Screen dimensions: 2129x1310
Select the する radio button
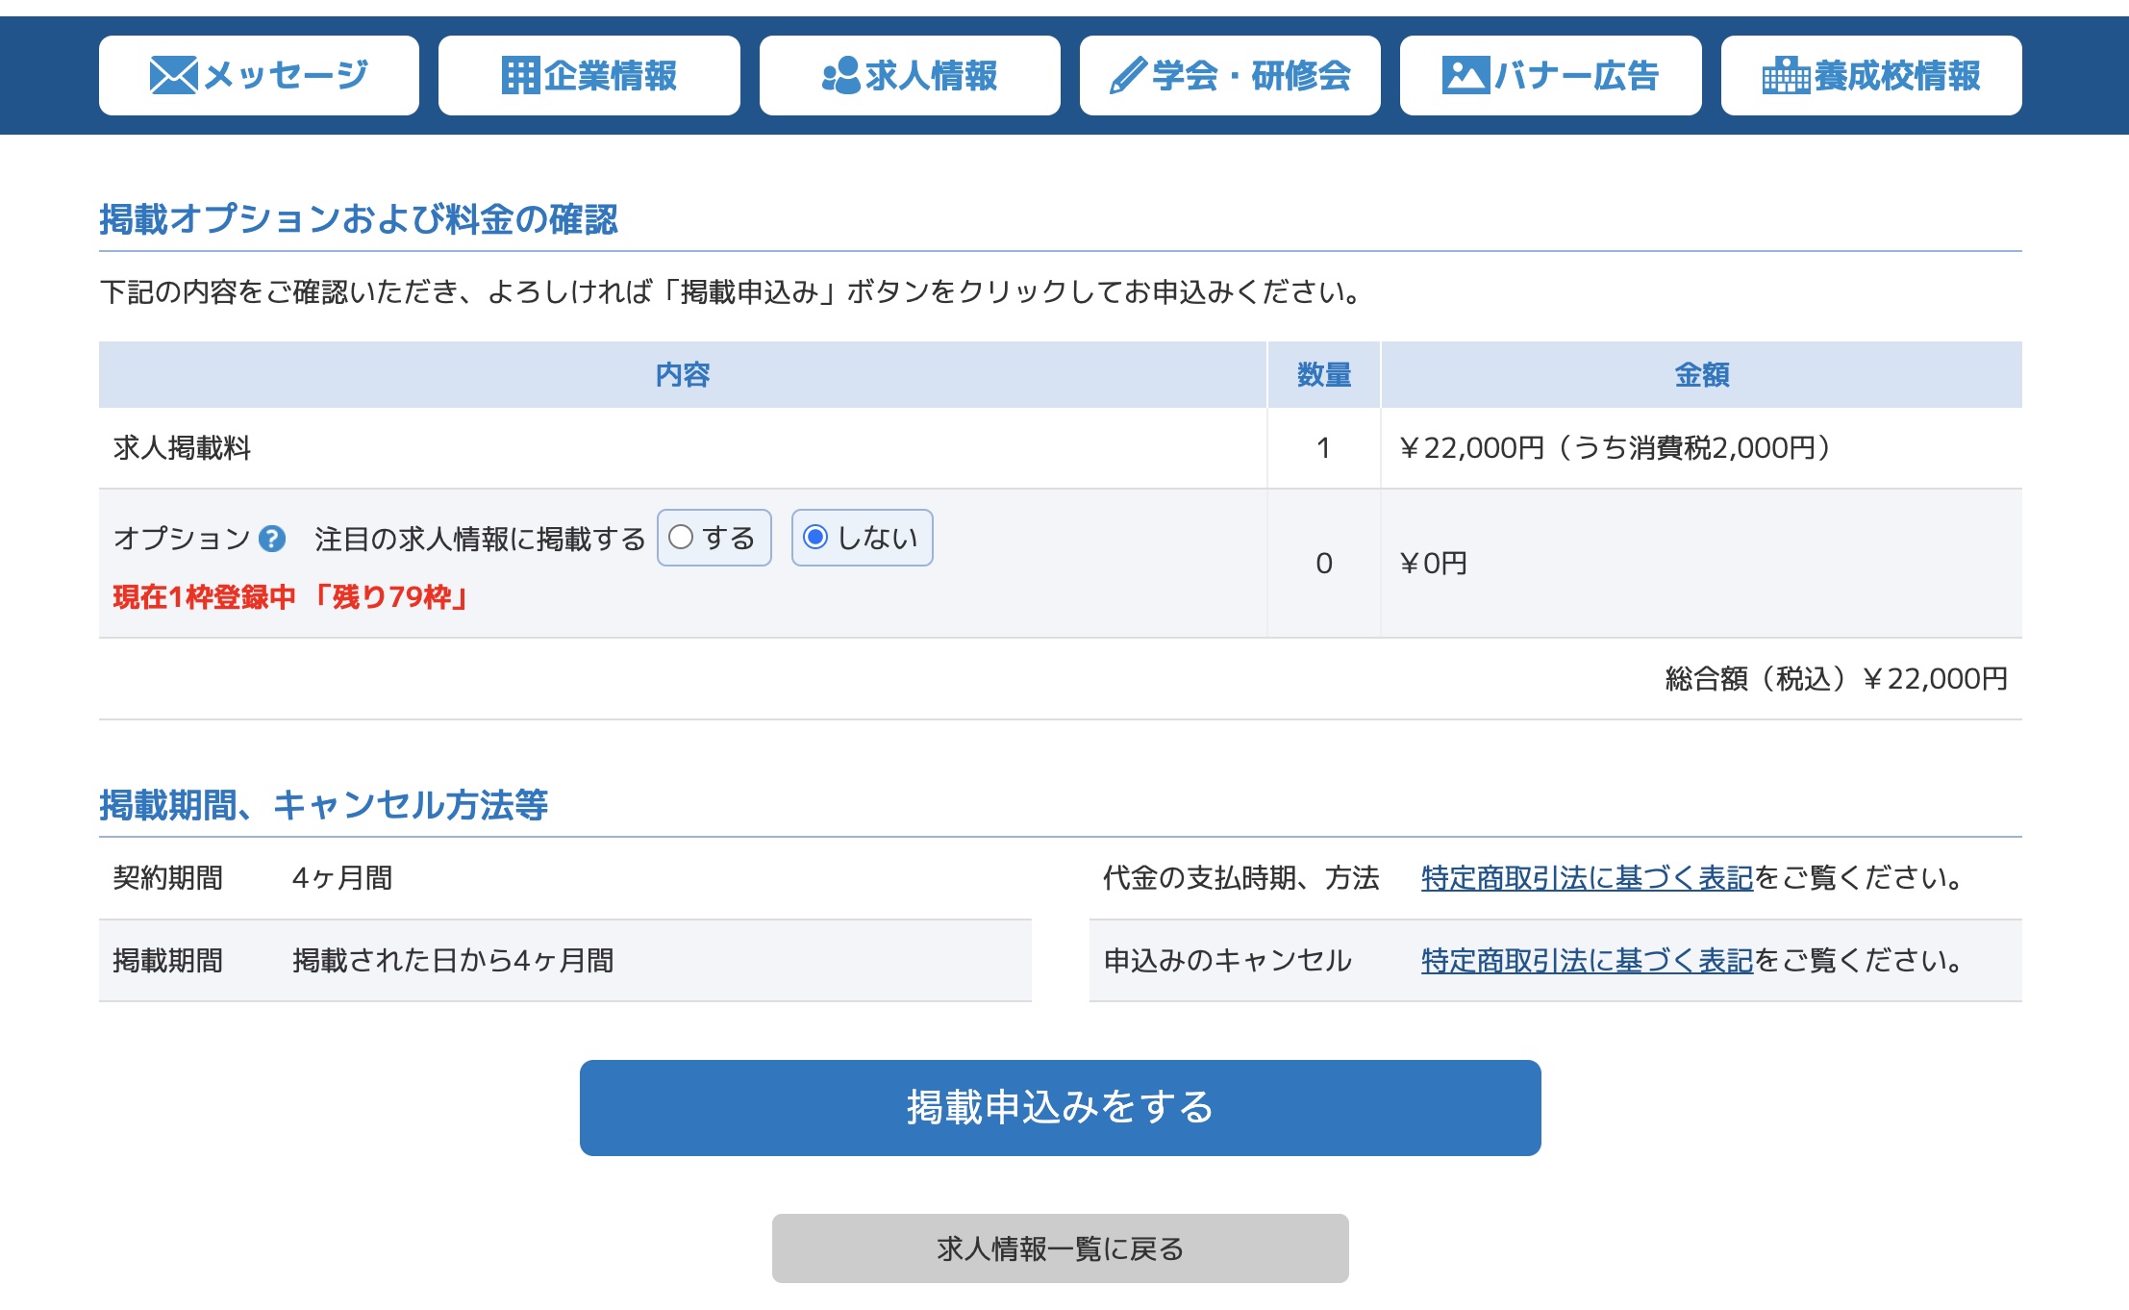click(x=681, y=537)
